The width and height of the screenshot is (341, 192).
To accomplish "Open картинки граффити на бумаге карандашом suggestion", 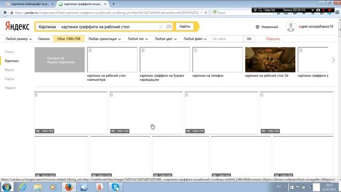I will coord(162,77).
